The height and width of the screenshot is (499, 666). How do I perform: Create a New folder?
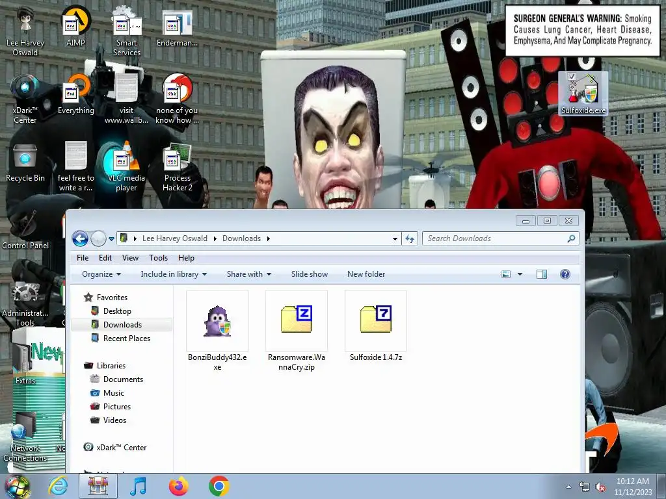366,274
